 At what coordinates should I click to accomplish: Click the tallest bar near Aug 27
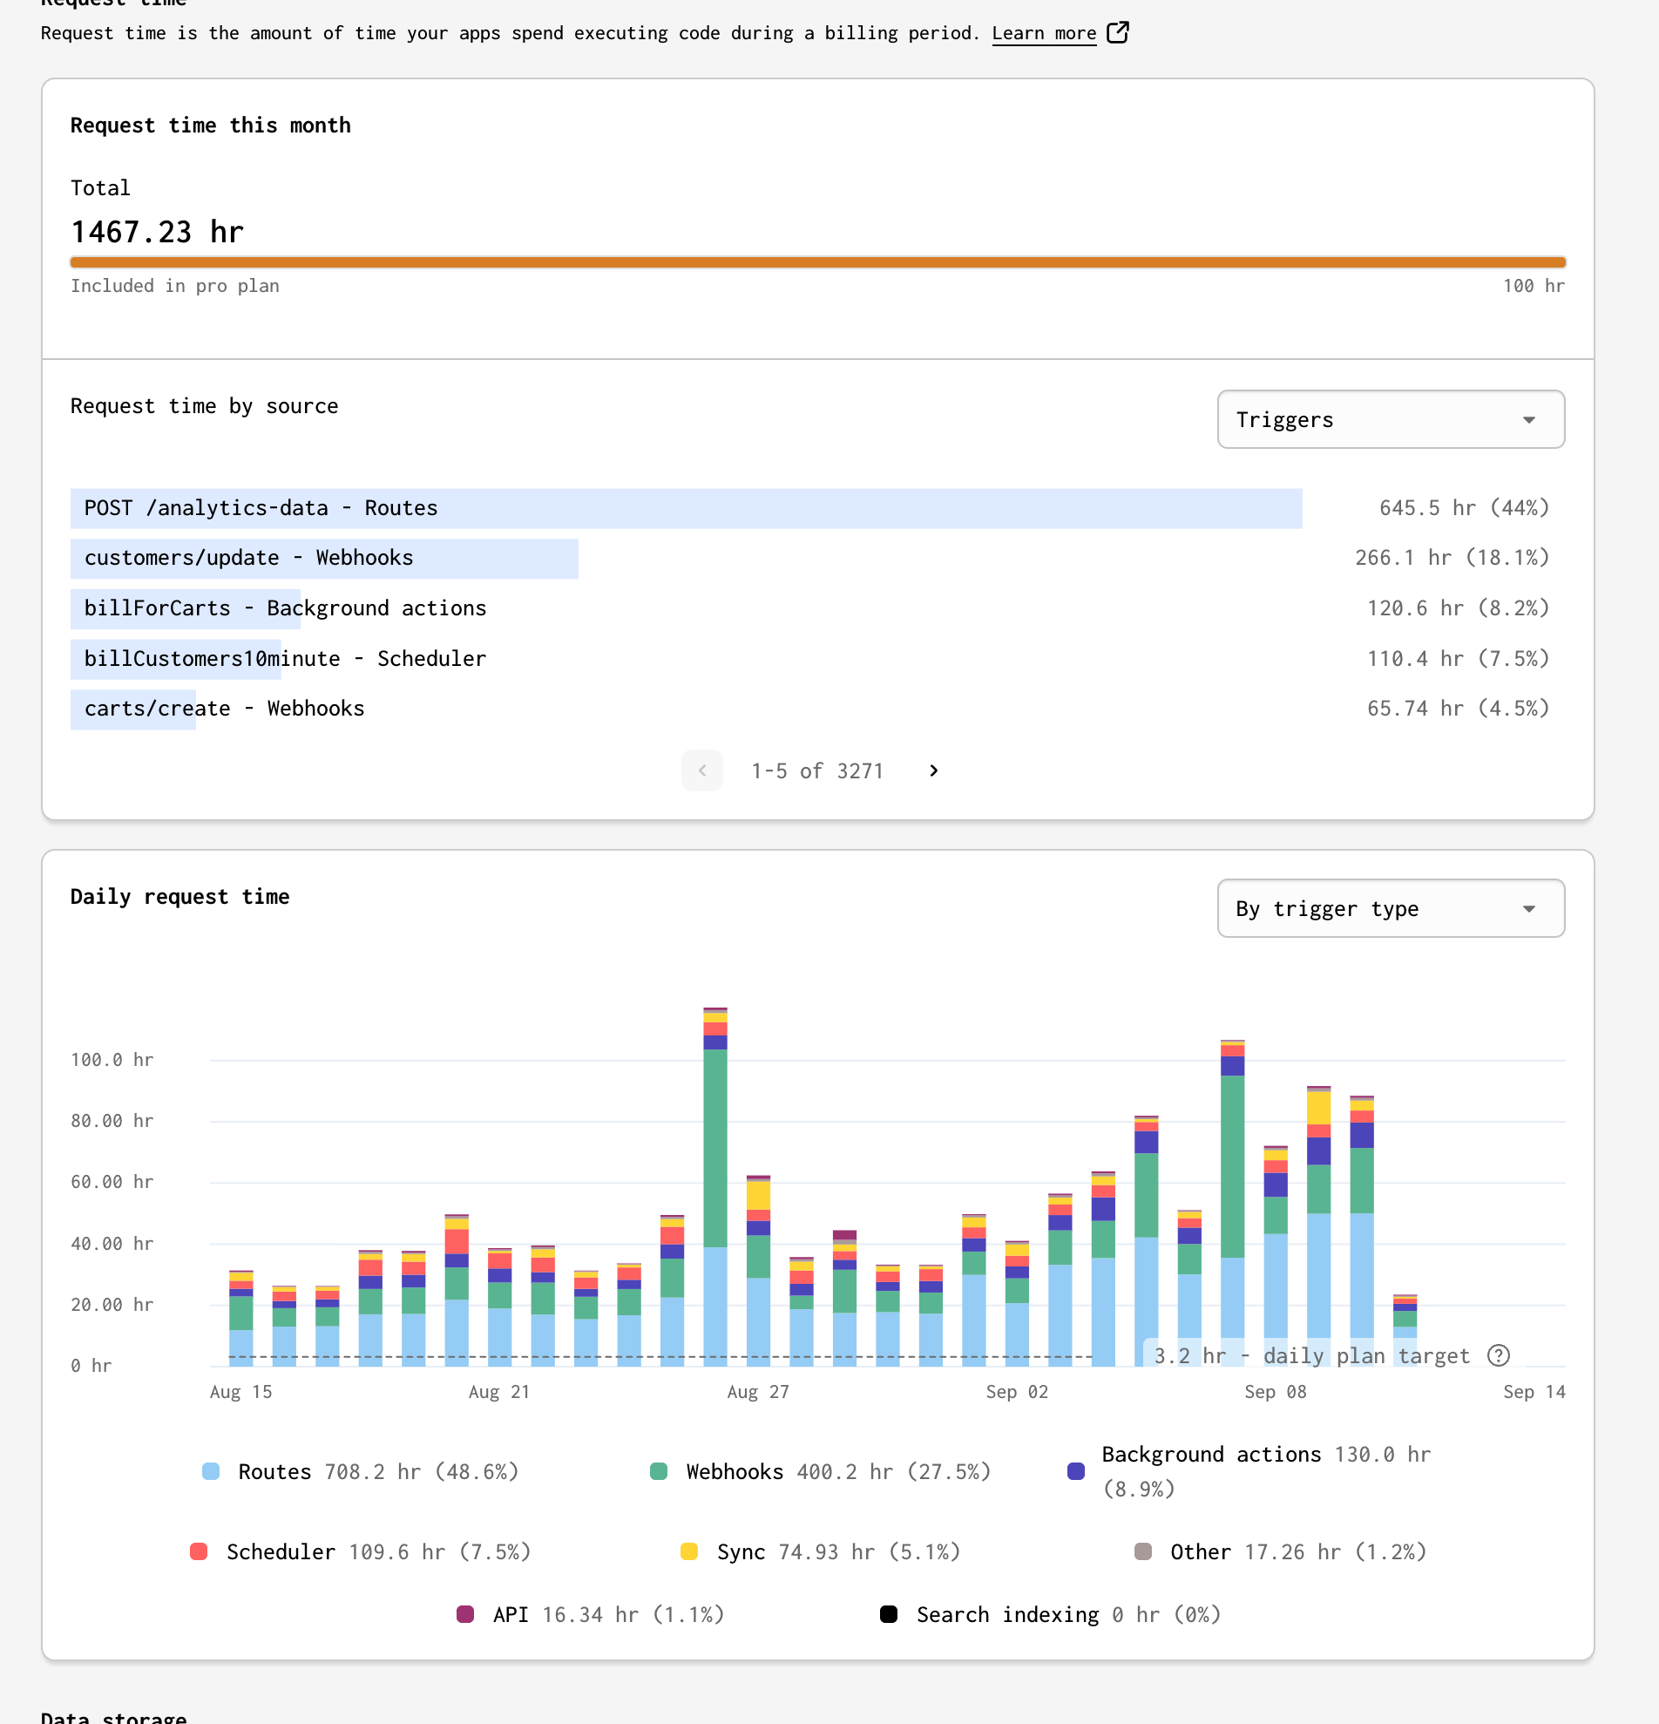714,1187
